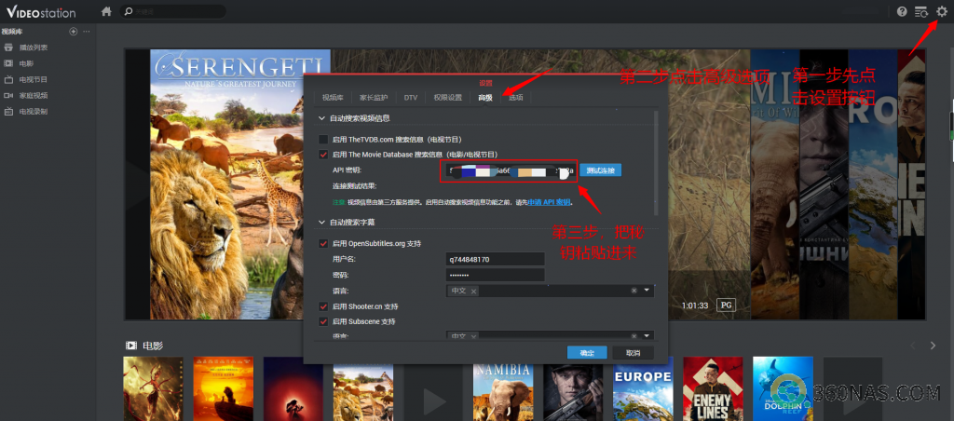Open the NAMIBIA movie thumbnail
This screenshot has width=954, height=421.
[x=503, y=388]
